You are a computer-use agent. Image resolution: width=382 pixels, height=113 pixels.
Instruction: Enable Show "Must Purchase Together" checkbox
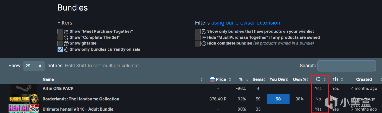pos(60,31)
